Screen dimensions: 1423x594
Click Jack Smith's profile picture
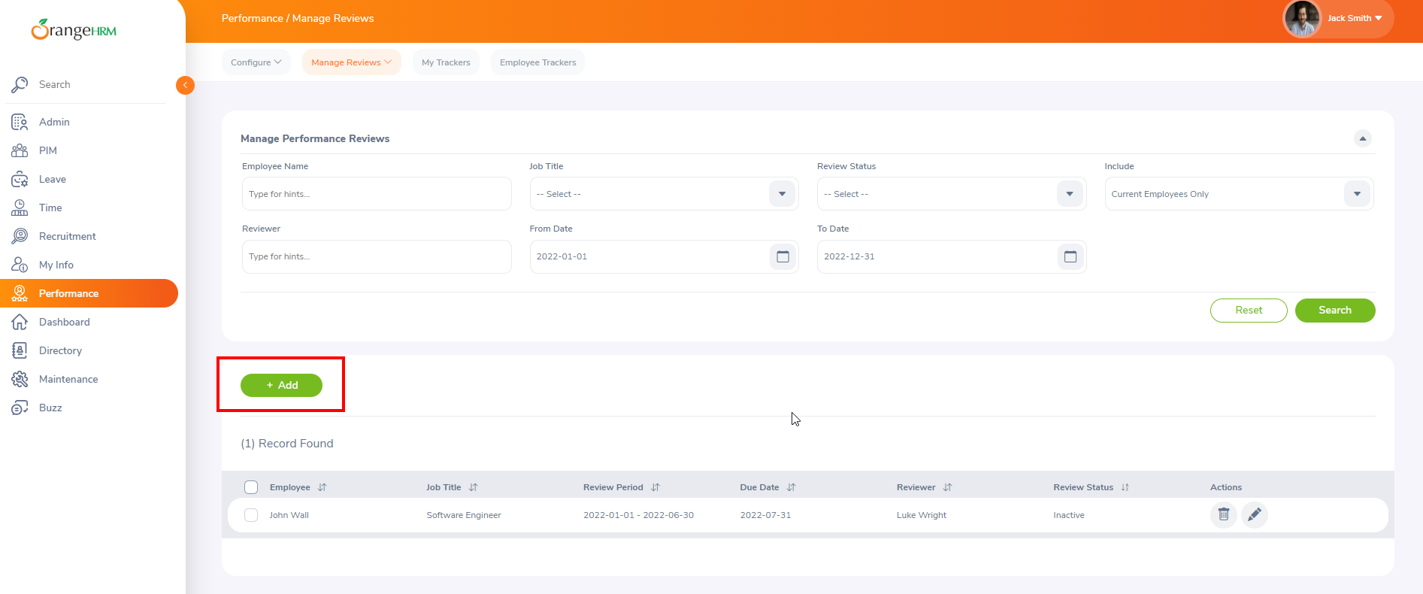pyautogui.click(x=1302, y=19)
